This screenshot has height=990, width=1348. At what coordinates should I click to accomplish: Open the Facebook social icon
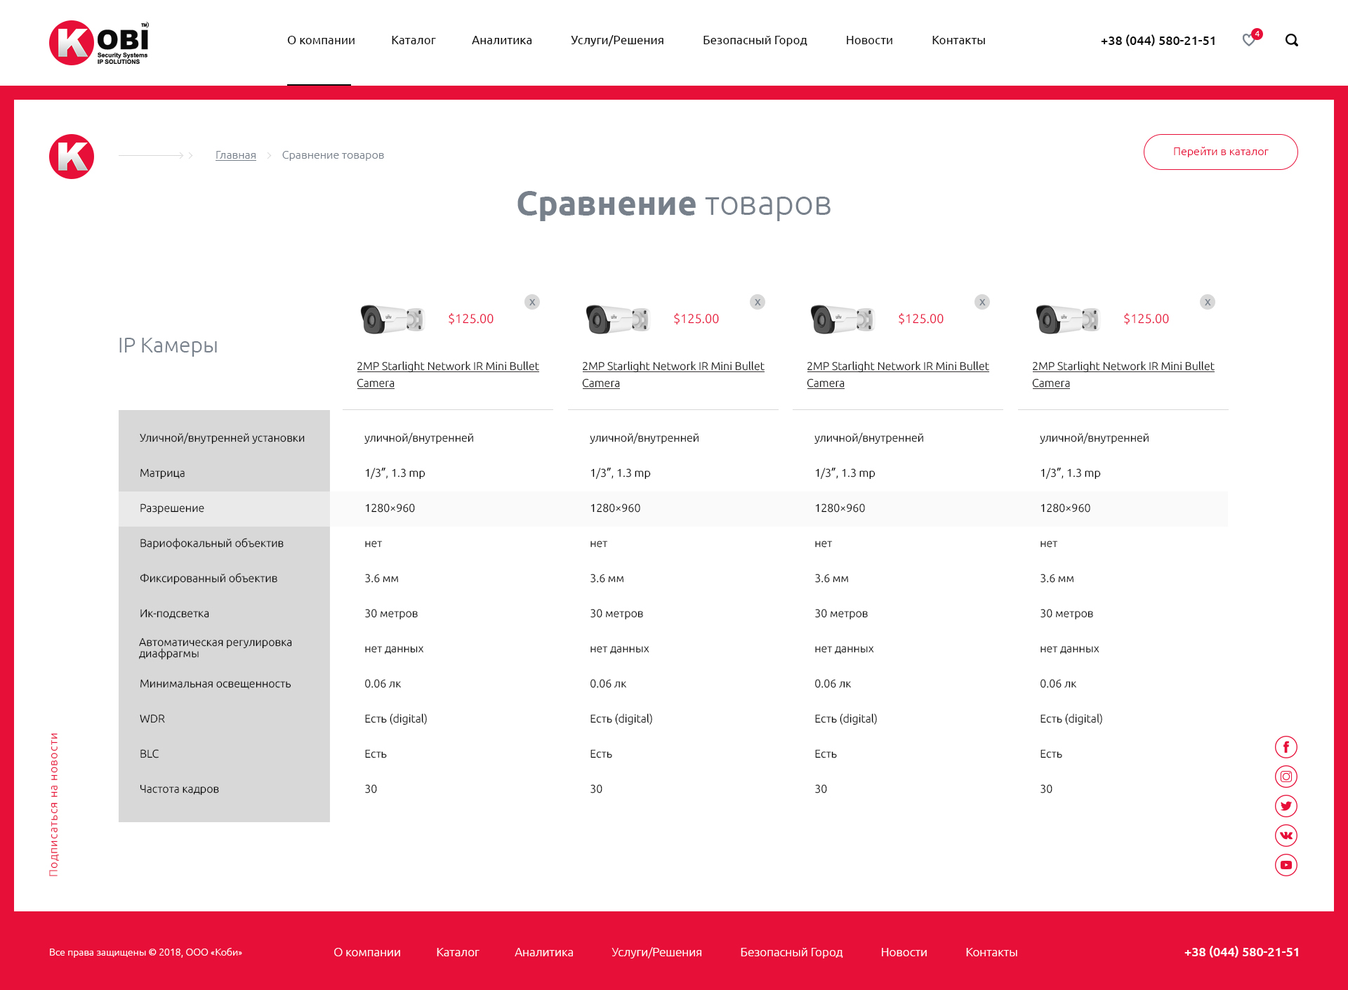point(1286,747)
